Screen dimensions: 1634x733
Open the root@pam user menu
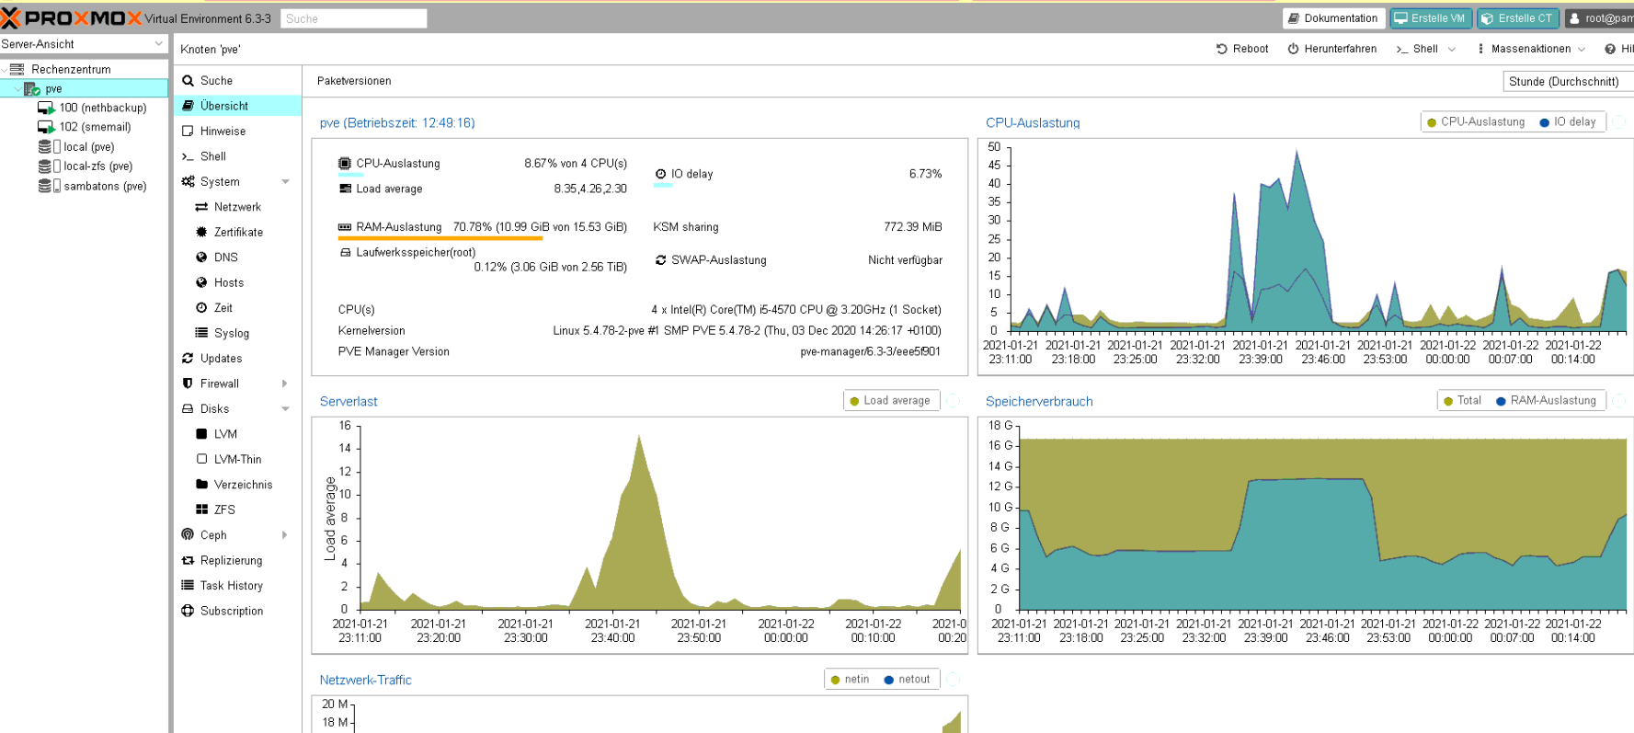pos(1600,18)
